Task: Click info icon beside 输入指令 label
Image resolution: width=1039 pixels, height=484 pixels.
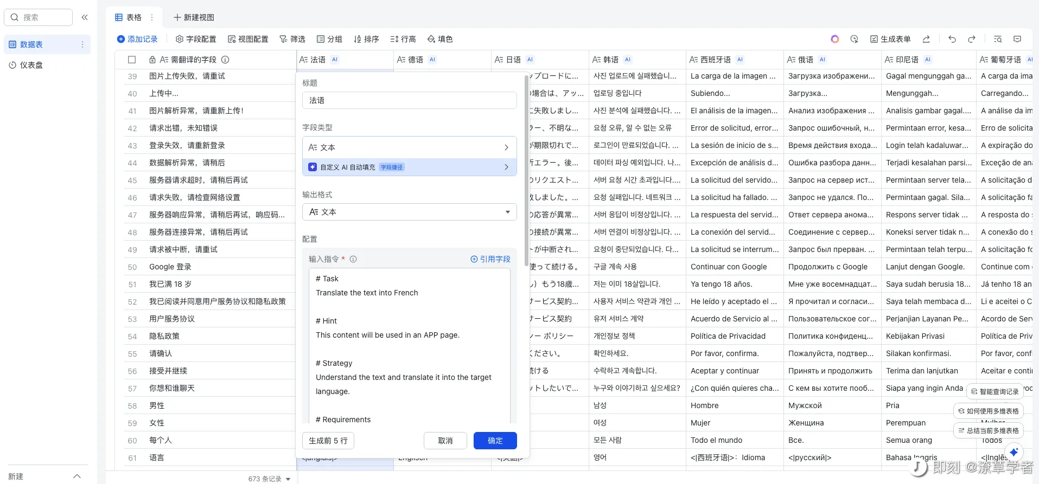Action: pyautogui.click(x=353, y=259)
